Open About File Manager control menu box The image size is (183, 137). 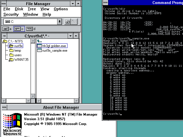[x=4, y=107]
